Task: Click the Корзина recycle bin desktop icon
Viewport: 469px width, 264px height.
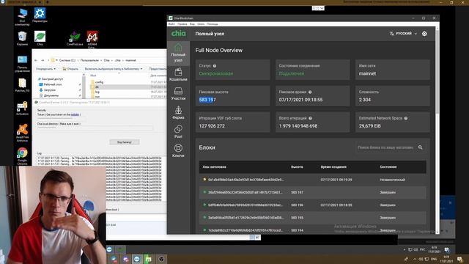Action: point(22,38)
